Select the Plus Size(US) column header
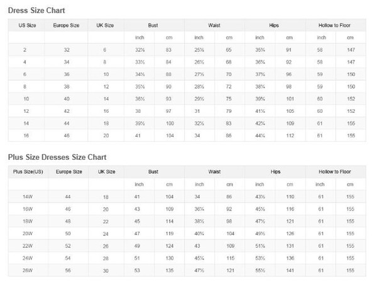 point(28,172)
